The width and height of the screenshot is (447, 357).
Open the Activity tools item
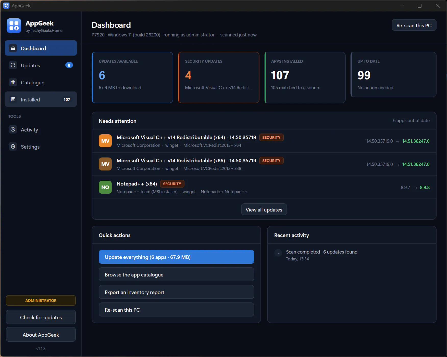[41, 129]
